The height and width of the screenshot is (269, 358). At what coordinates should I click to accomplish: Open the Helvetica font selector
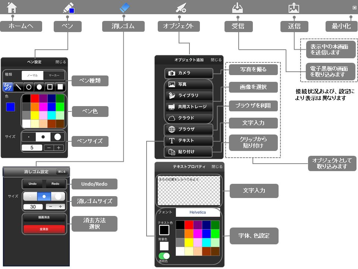[198, 212]
